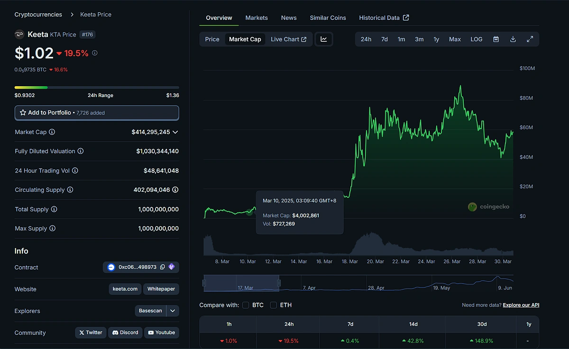The width and height of the screenshot is (569, 349).
Task: Enable ETH price comparison
Action: click(x=273, y=305)
